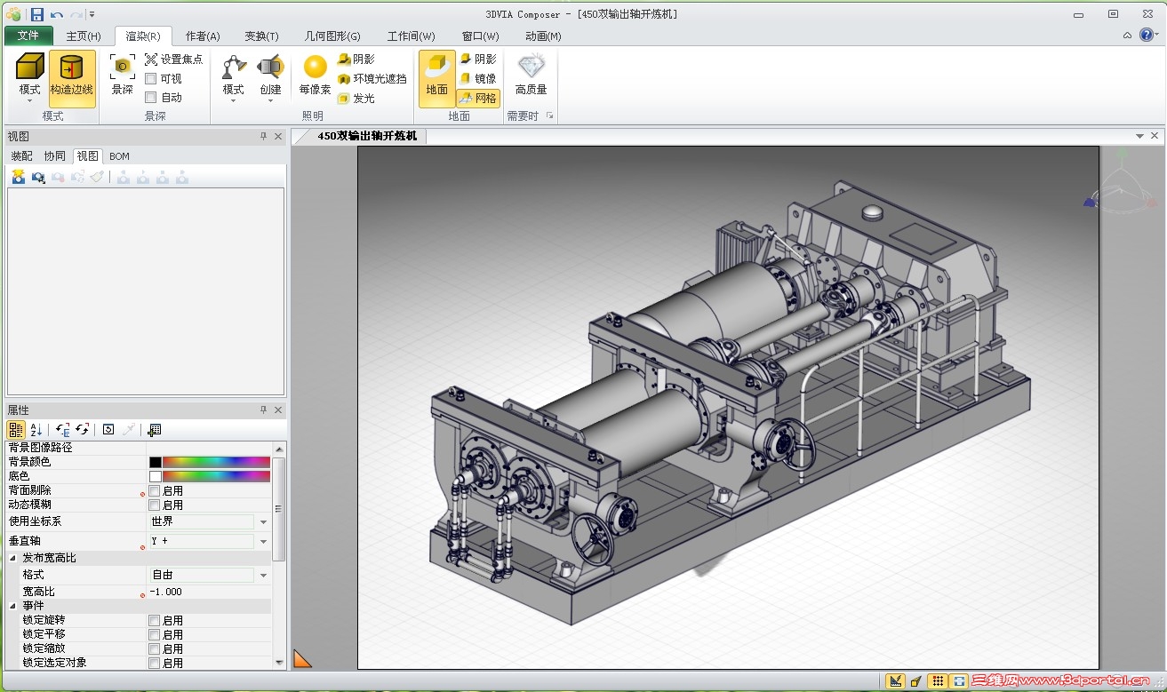The image size is (1167, 692).
Task: Enable the 可视 checkbox
Action: click(151, 79)
